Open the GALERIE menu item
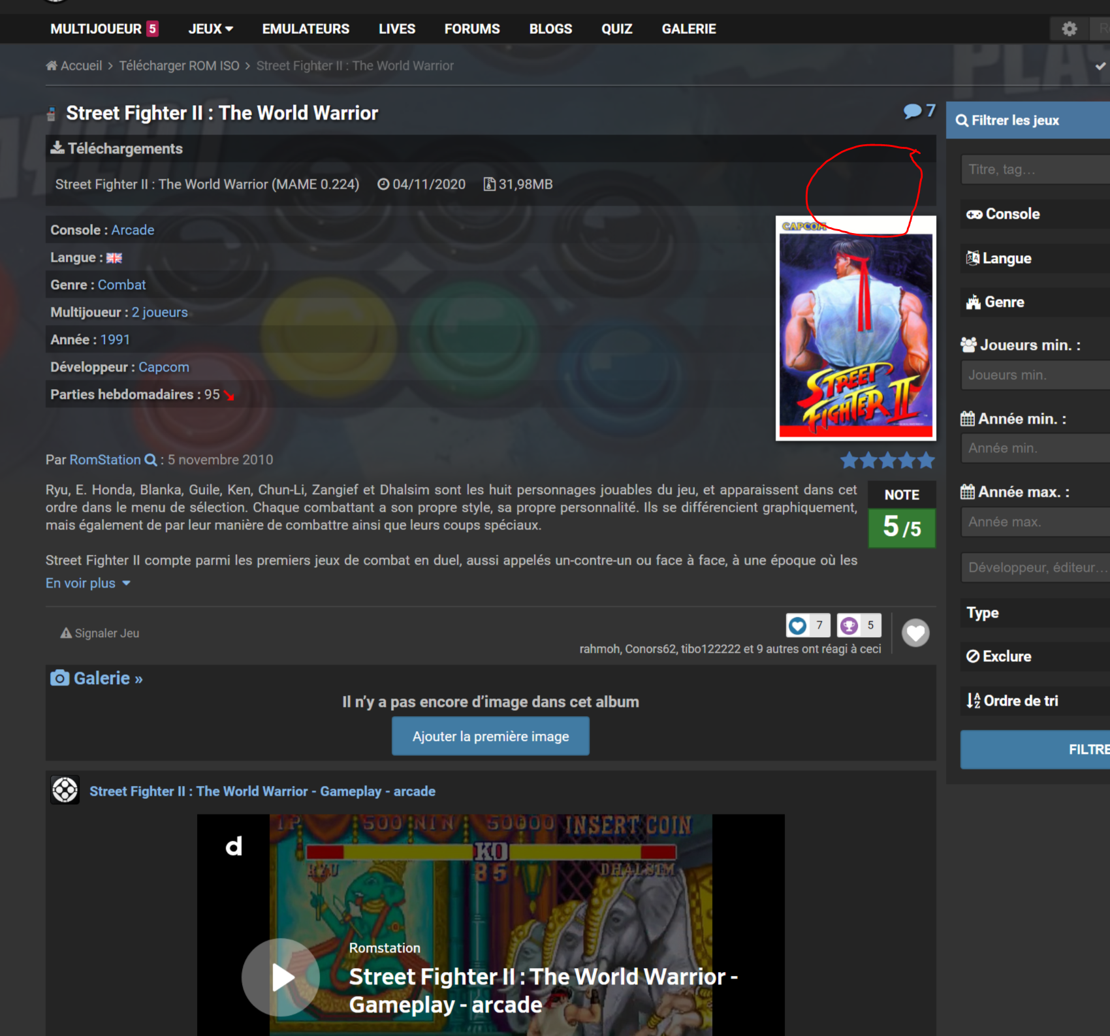 click(x=689, y=29)
